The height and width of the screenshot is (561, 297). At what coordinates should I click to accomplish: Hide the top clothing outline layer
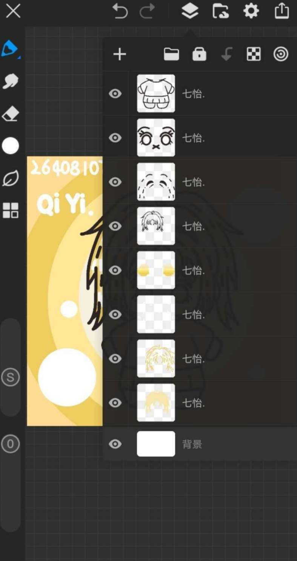pos(115,94)
